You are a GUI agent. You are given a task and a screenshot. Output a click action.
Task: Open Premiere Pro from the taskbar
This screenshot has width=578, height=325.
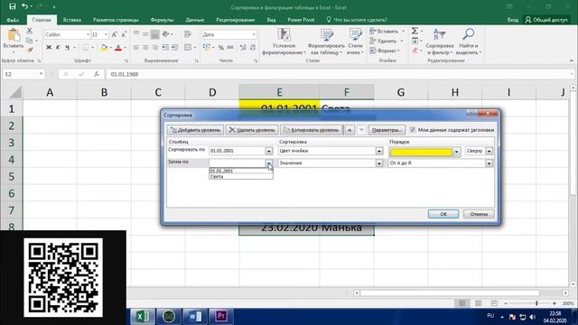click(x=221, y=316)
